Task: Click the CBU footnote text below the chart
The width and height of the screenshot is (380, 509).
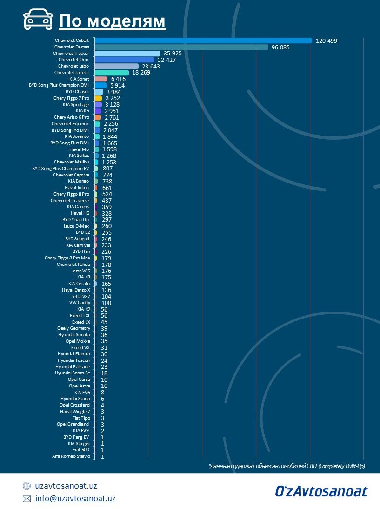Action: point(287,466)
